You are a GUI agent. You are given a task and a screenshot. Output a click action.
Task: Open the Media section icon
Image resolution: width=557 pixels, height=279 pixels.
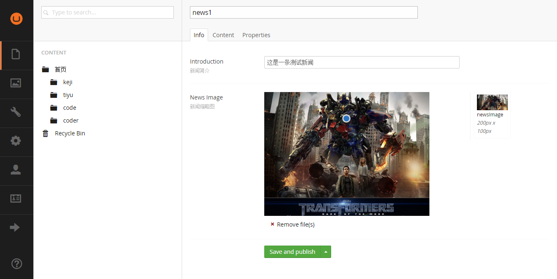16,83
